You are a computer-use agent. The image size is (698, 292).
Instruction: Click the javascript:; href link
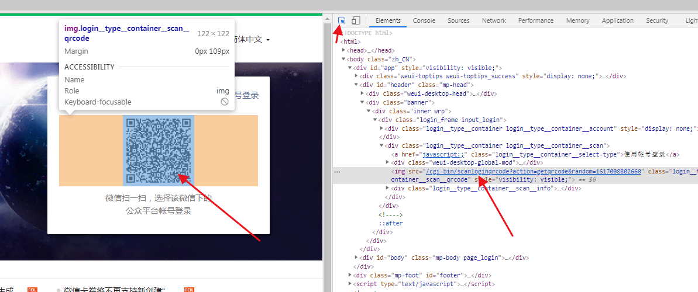[x=443, y=154]
